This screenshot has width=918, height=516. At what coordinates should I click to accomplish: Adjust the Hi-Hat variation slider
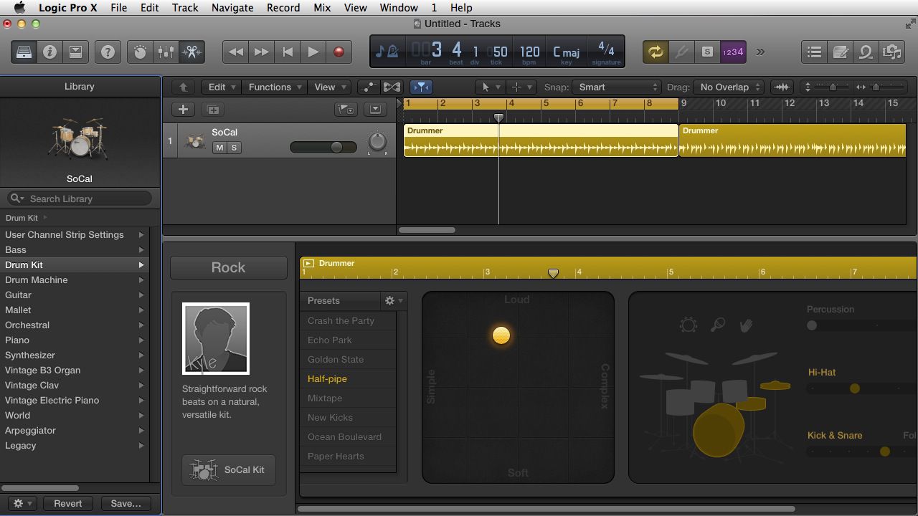[x=862, y=388]
